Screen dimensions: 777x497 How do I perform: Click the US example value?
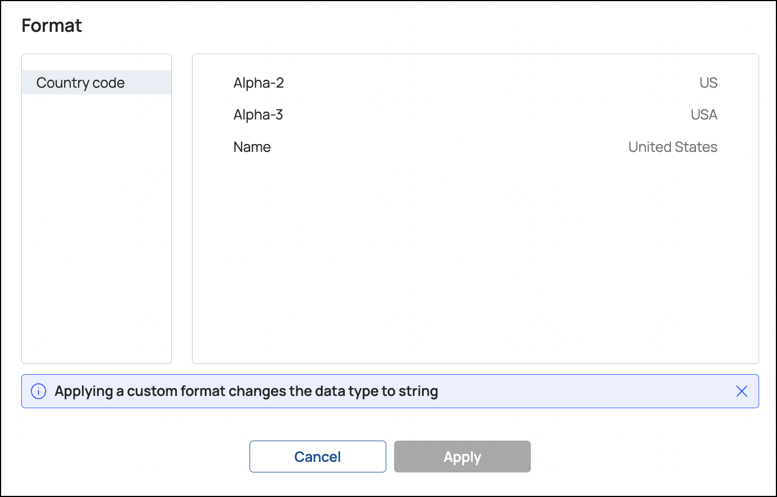[708, 83]
